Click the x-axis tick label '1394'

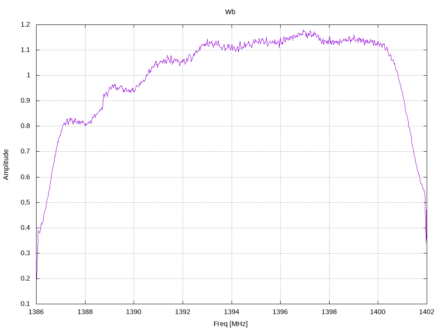232,312
